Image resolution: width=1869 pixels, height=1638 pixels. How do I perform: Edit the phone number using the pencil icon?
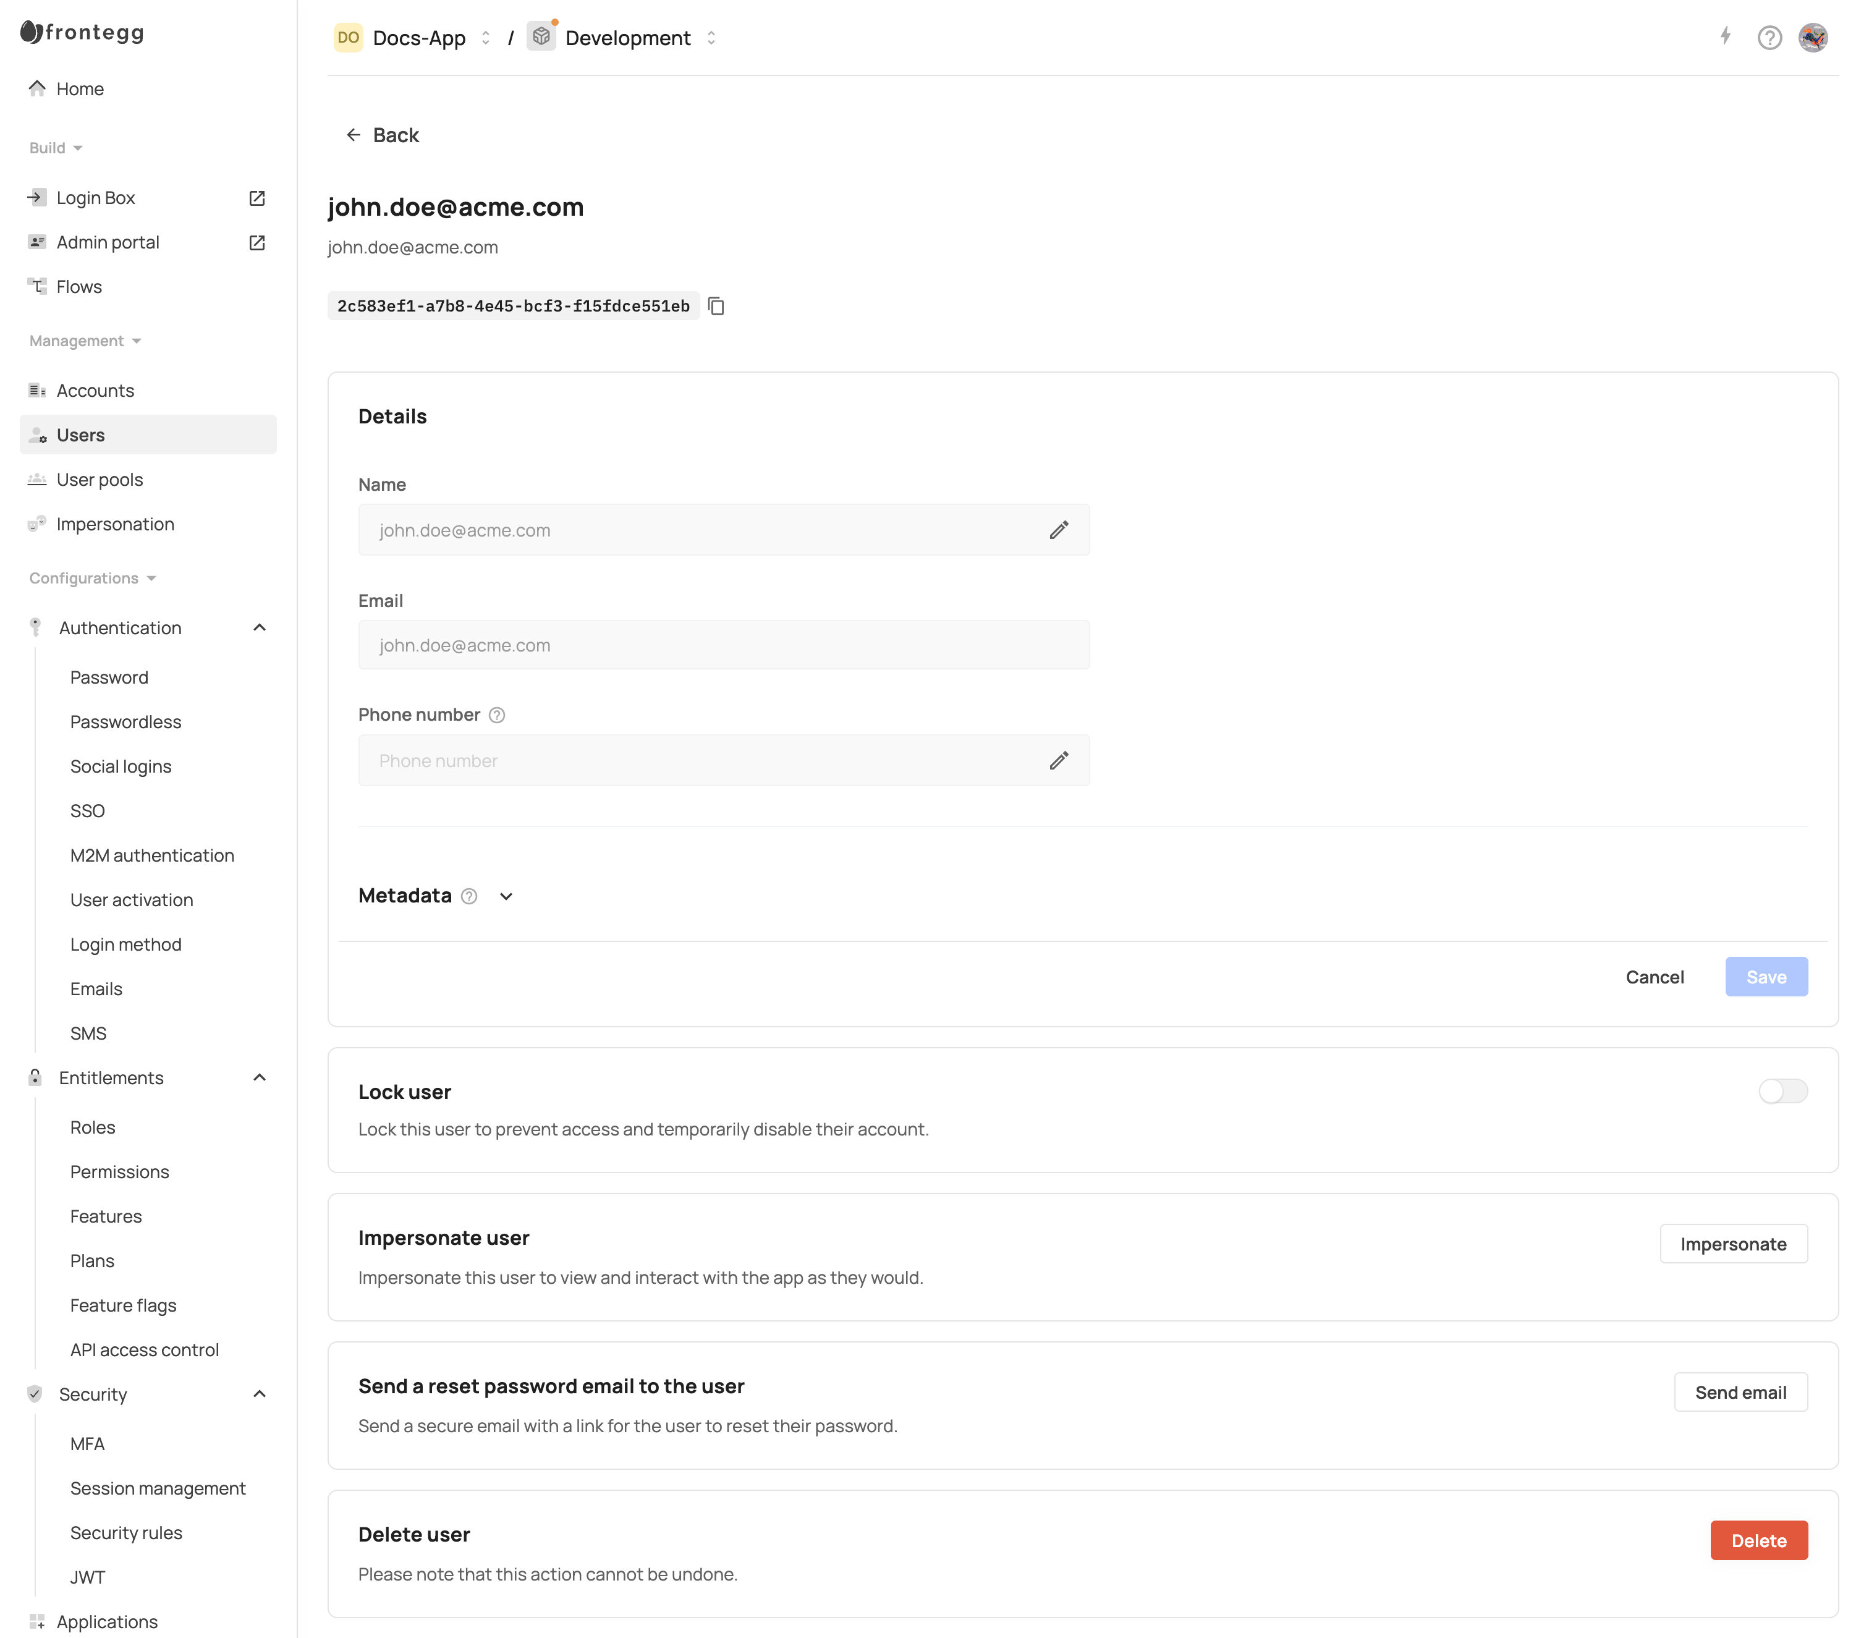1059,760
